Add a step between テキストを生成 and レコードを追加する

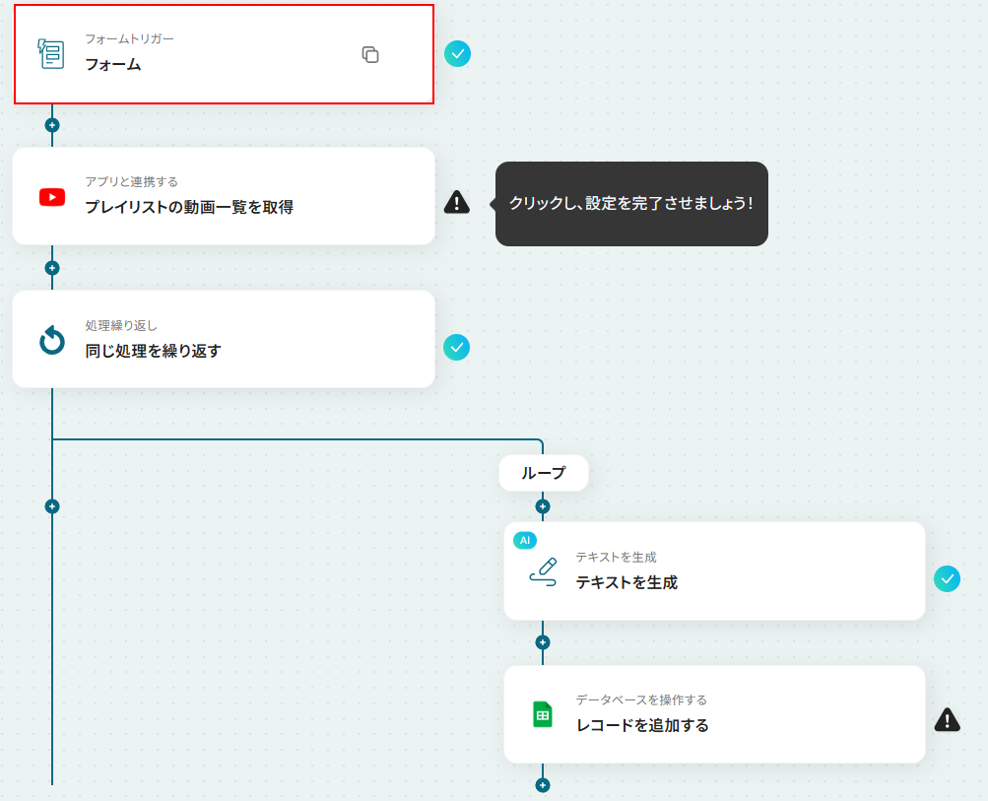coord(543,642)
